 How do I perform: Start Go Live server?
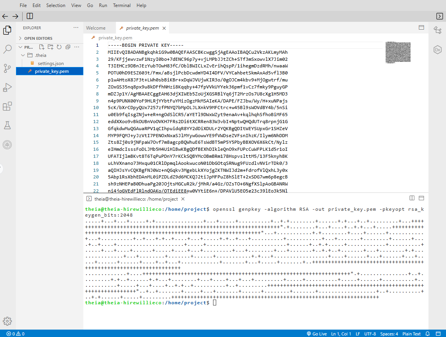click(x=317, y=334)
